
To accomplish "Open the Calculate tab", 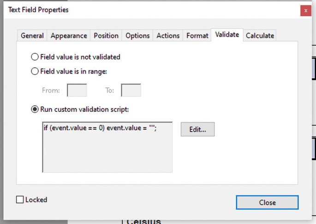I will tap(260, 36).
